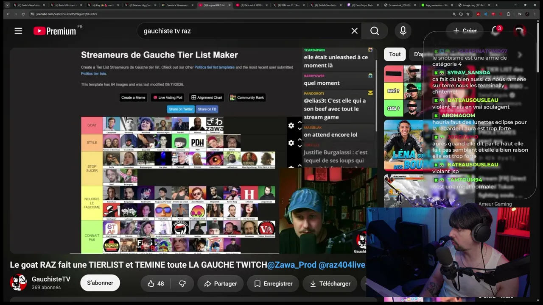Click the STYLE tier label swatch

[92, 143]
